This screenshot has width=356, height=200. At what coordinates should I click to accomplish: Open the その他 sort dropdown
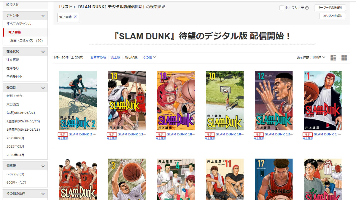[x=149, y=57]
